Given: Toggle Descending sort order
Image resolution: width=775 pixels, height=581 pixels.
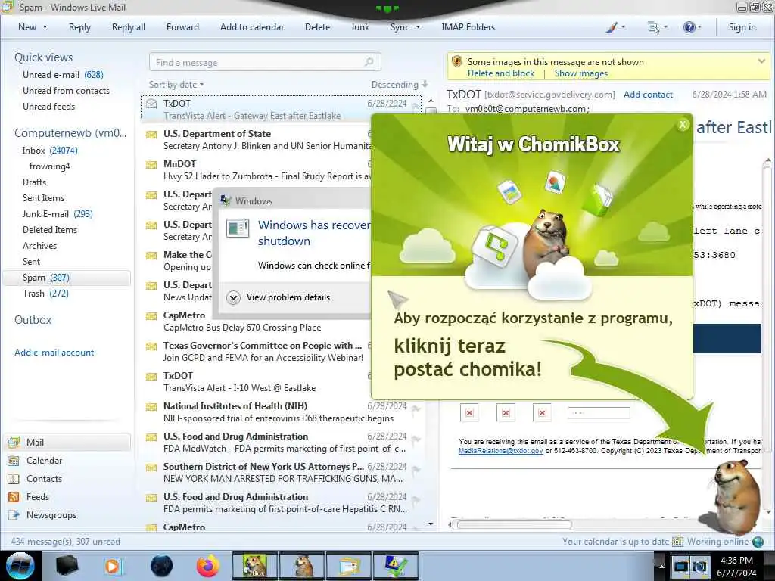Looking at the screenshot, I should coord(400,85).
